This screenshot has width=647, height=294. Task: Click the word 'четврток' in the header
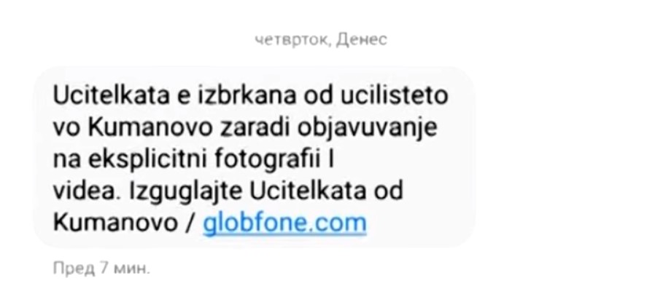[x=293, y=40]
